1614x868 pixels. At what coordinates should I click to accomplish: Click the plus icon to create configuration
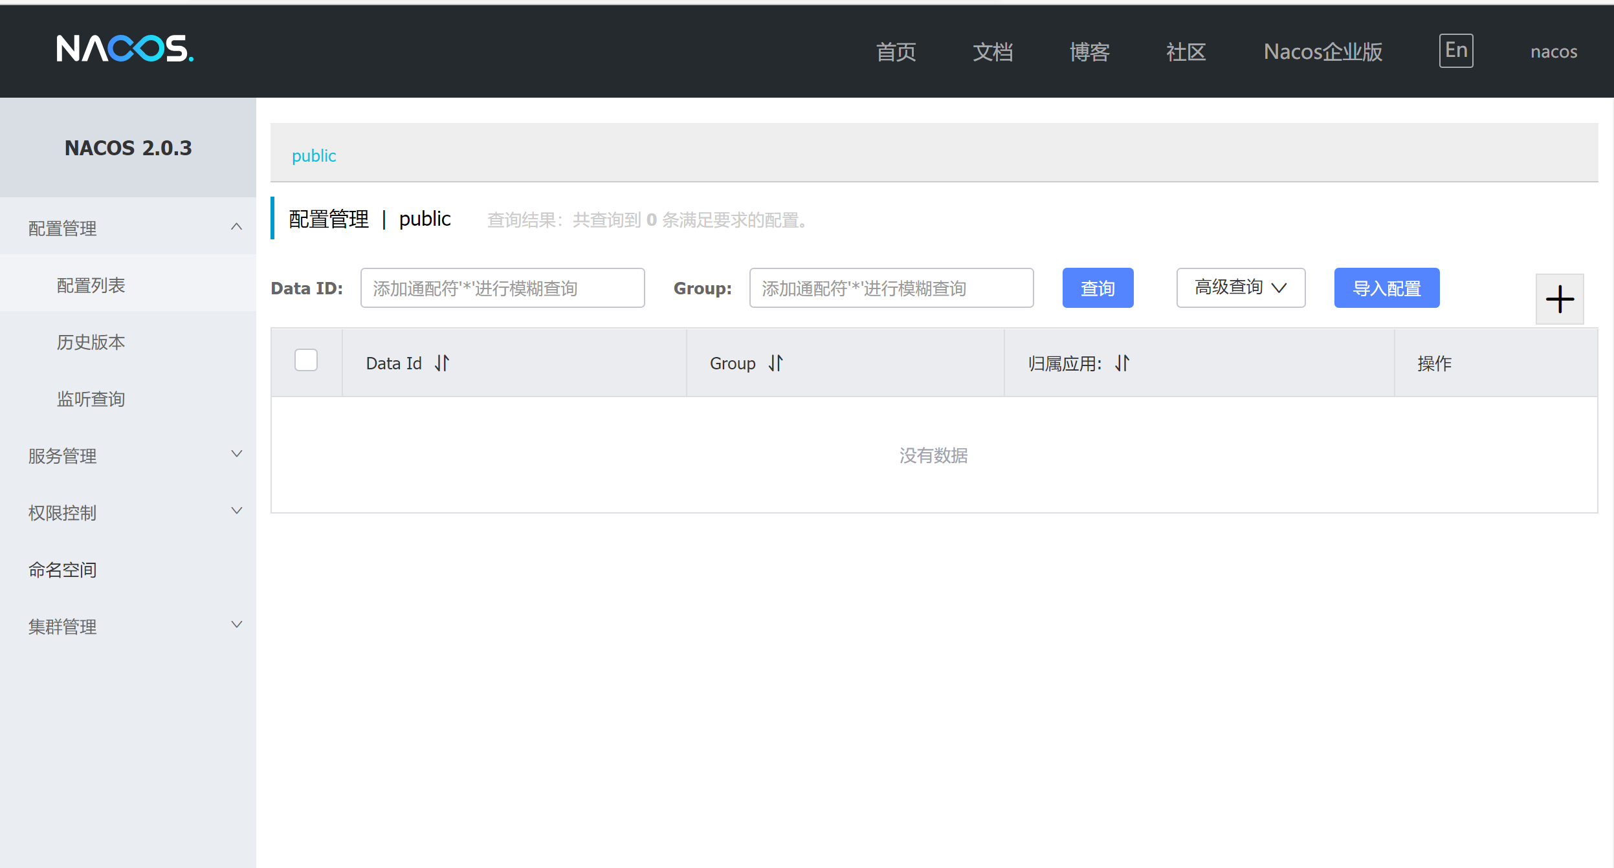click(x=1559, y=299)
